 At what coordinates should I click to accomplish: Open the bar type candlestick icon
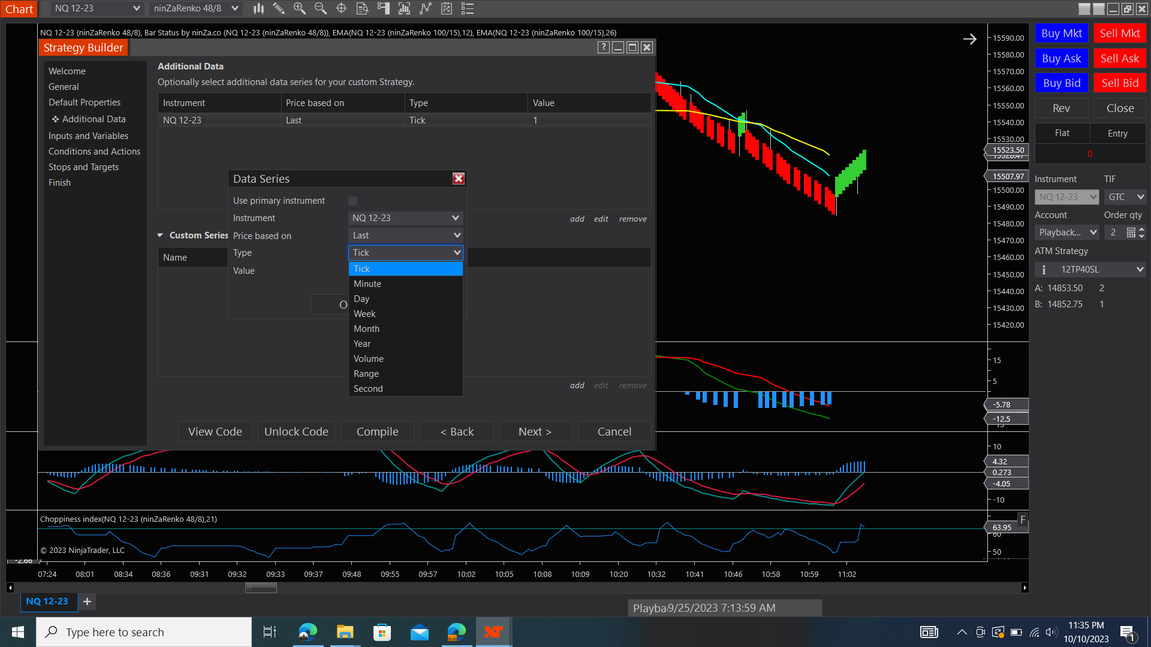click(x=258, y=8)
